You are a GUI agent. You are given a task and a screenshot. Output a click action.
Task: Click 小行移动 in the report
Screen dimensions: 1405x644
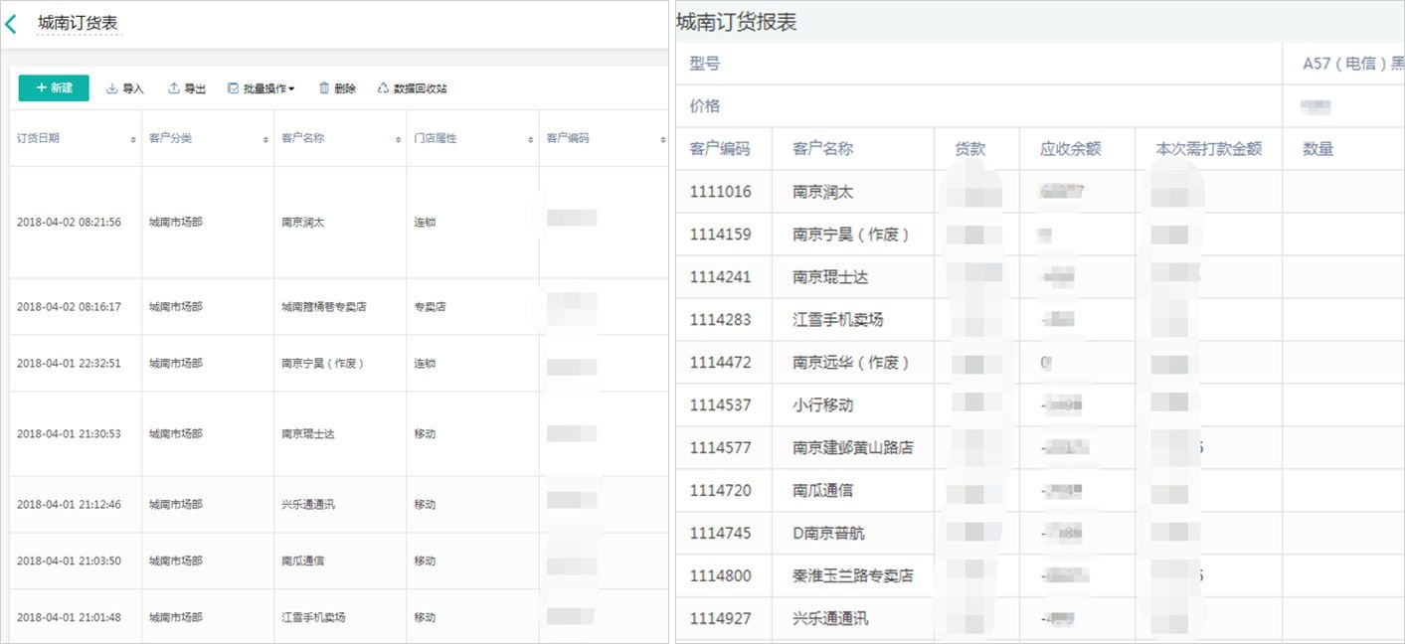click(x=823, y=405)
